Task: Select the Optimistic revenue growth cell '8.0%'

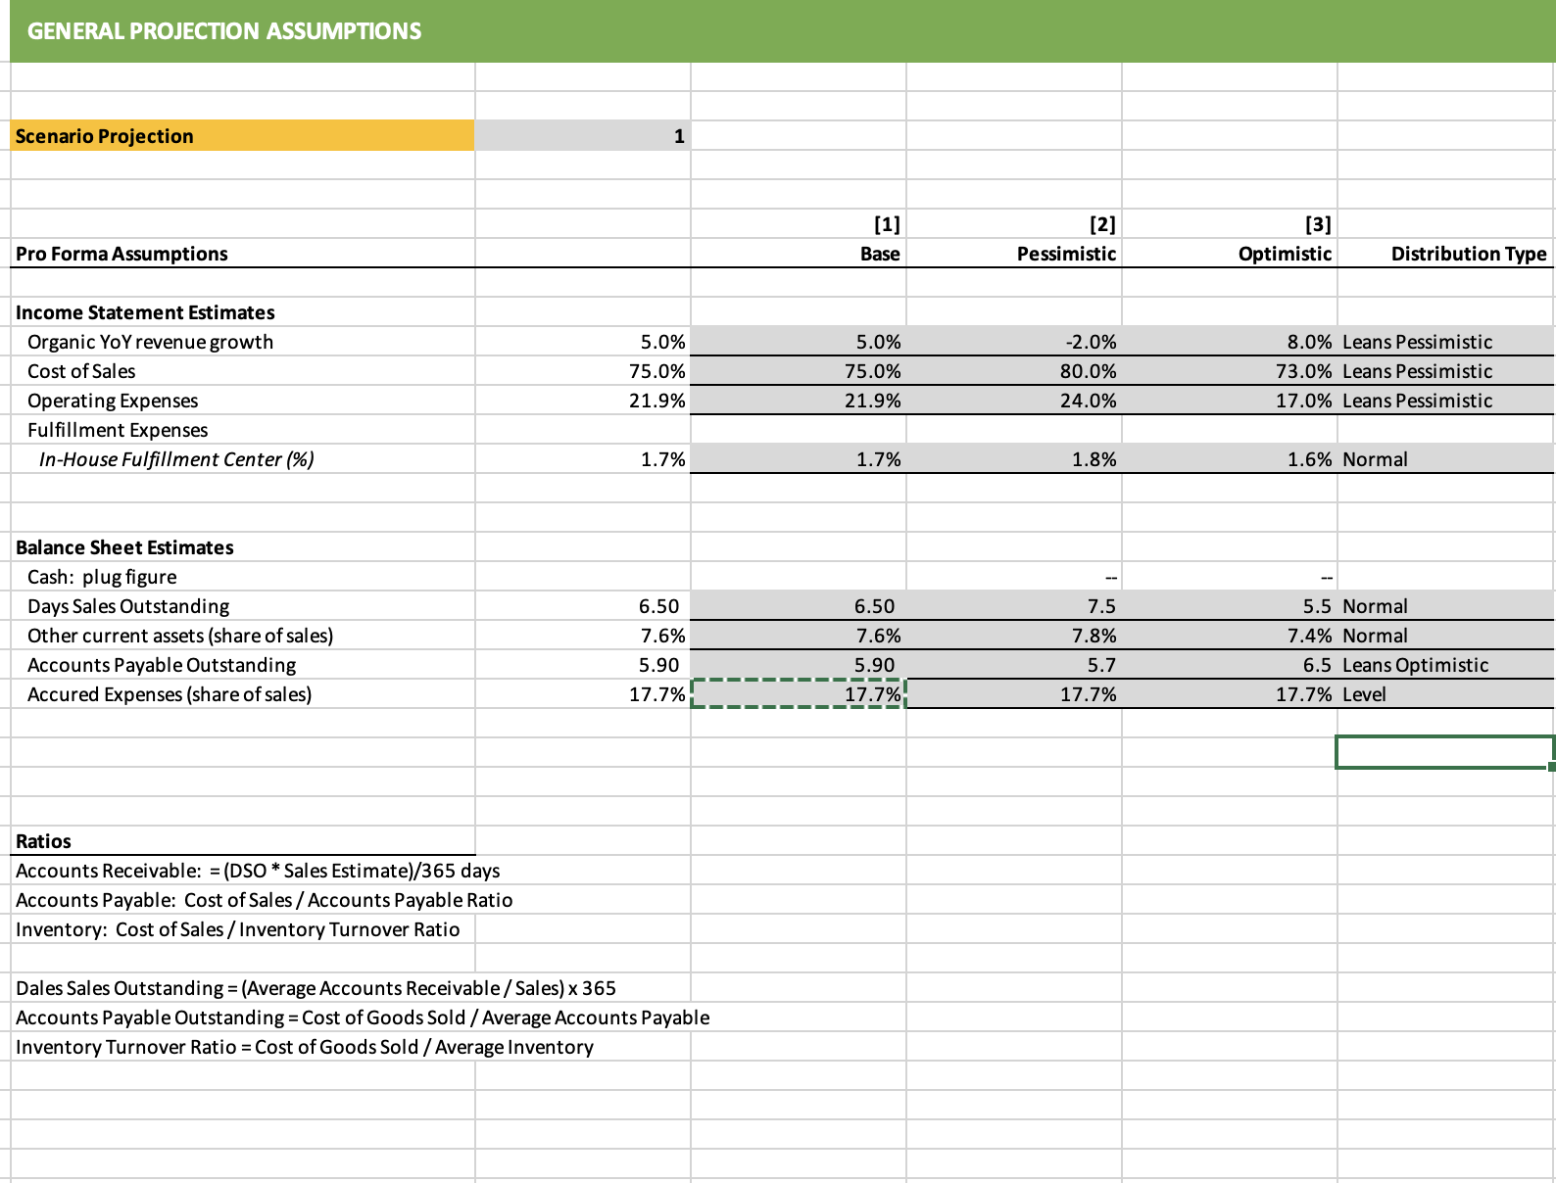Action: [1230, 342]
